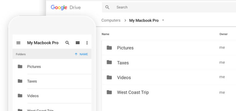This screenshot has width=236, height=111.
Task: Open the hamburger menu in the mobile app
Action: [18, 43]
